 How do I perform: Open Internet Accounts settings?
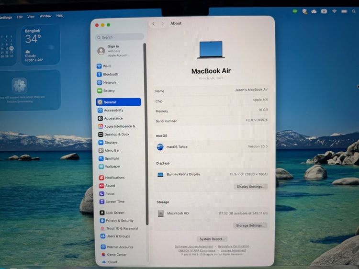point(117,247)
